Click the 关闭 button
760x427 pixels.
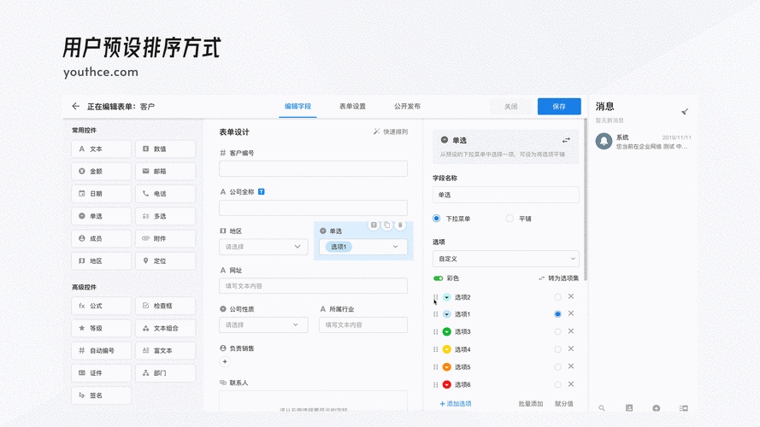[511, 107]
